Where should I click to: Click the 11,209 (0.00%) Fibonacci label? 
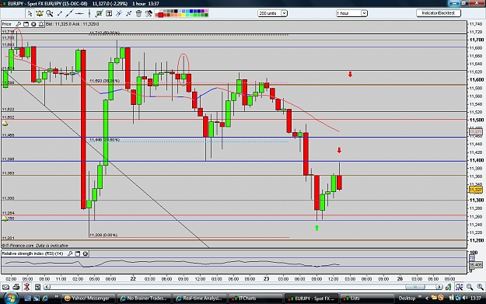(103, 235)
